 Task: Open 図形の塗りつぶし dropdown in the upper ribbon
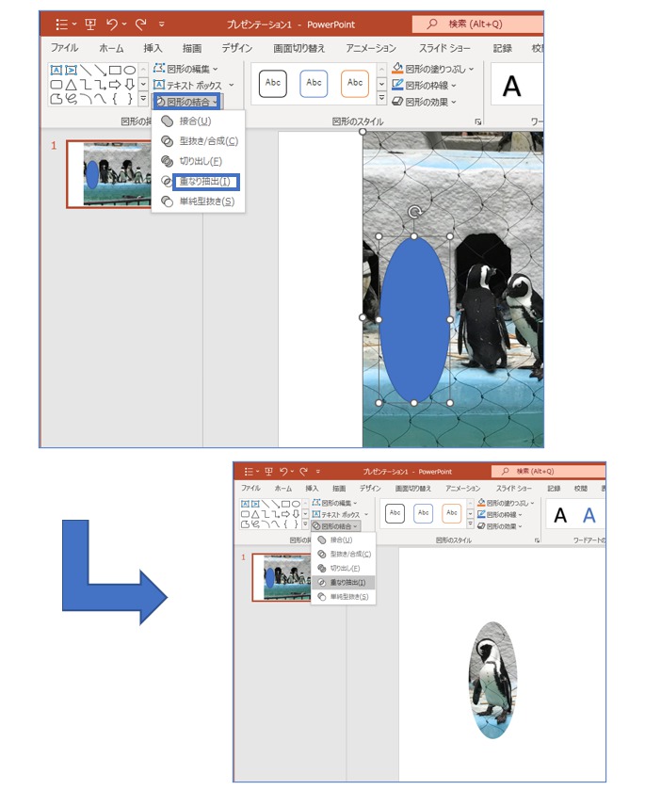pos(438,69)
